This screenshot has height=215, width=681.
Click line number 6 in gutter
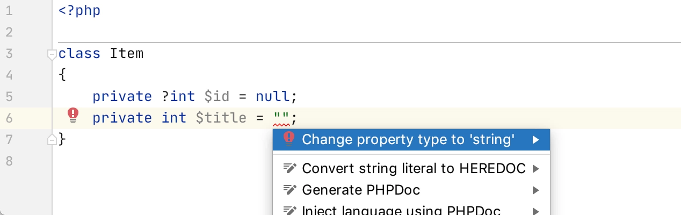pyautogui.click(x=9, y=118)
